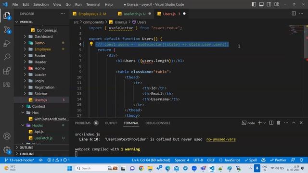Split the terminal panel
Image resolution: width=308 pixels, height=173 pixels.
tap(271, 123)
